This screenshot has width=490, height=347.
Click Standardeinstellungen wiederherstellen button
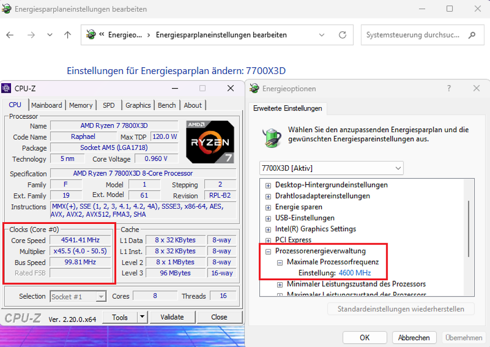click(401, 309)
